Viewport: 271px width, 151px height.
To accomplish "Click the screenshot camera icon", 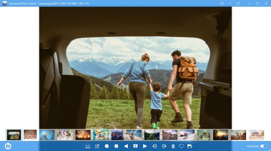I will [8, 146].
